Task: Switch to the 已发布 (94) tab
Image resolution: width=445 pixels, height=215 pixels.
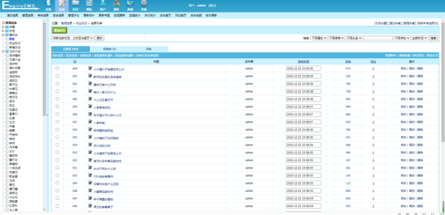Action: tap(70, 49)
